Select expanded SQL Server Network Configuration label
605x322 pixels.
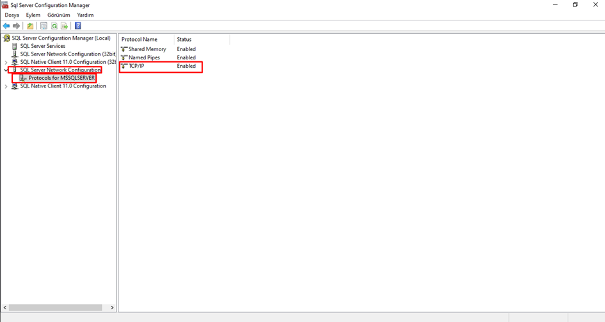[61, 70]
